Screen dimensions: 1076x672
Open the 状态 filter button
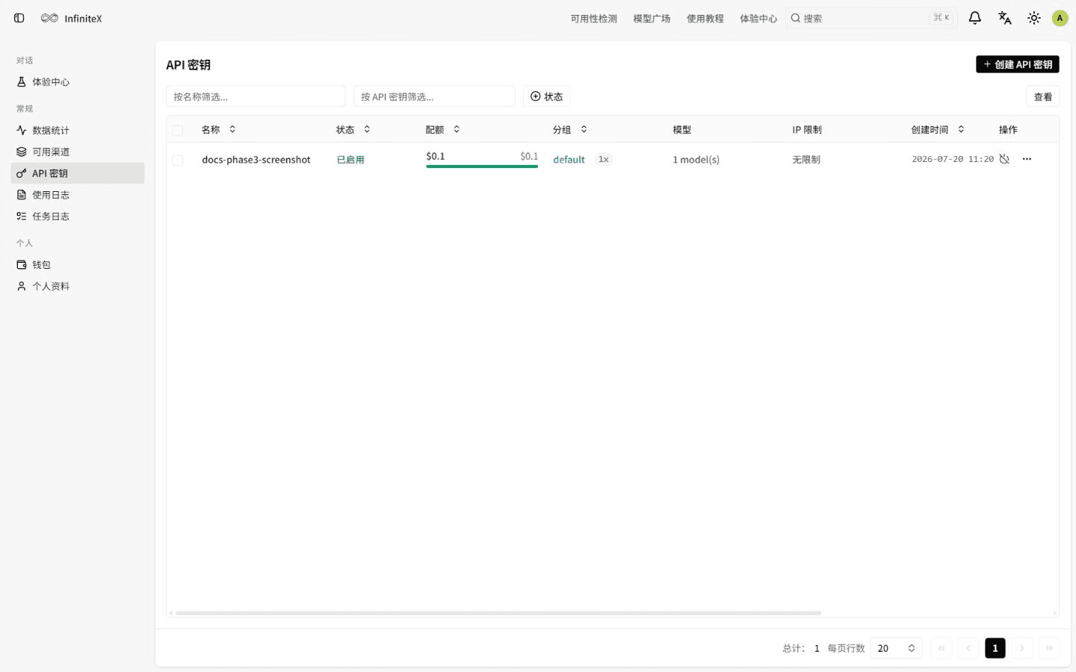coord(546,96)
